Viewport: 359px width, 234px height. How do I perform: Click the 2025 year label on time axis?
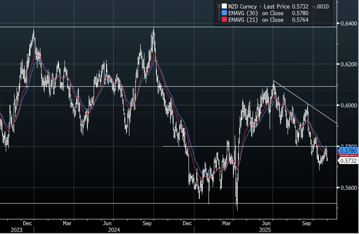tap(265, 230)
